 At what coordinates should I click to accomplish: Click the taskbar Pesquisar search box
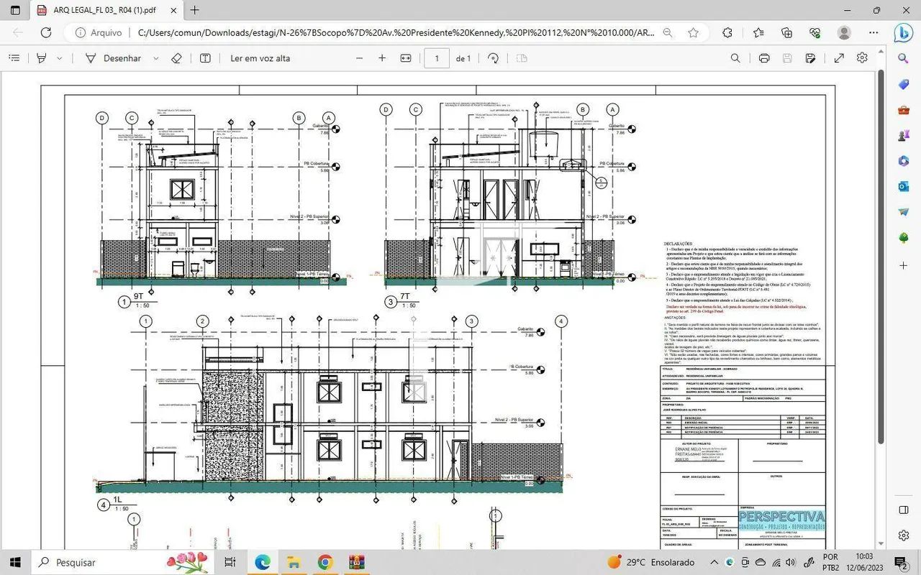(122, 562)
